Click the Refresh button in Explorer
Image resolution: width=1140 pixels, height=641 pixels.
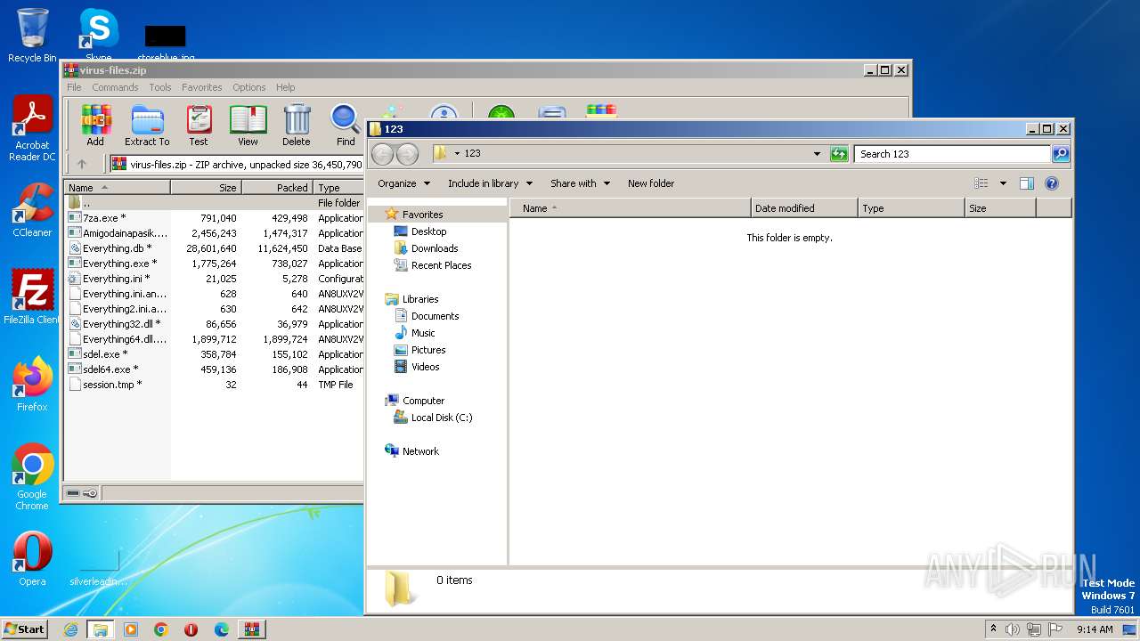839,154
